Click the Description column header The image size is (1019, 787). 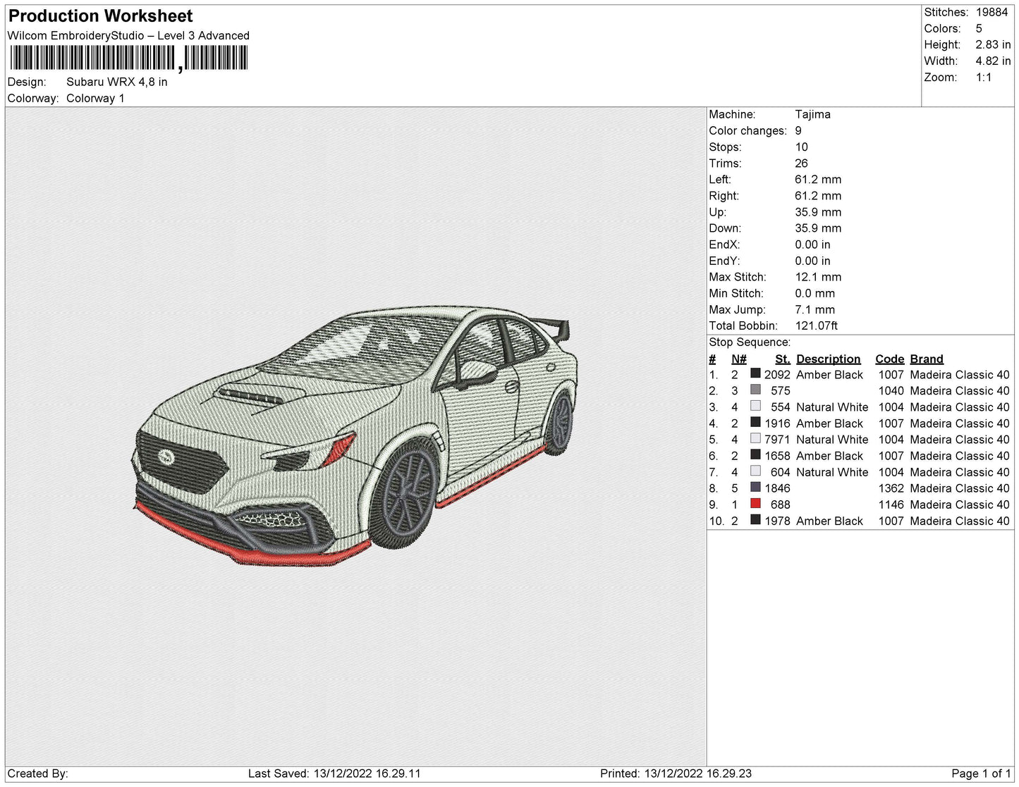(828, 359)
